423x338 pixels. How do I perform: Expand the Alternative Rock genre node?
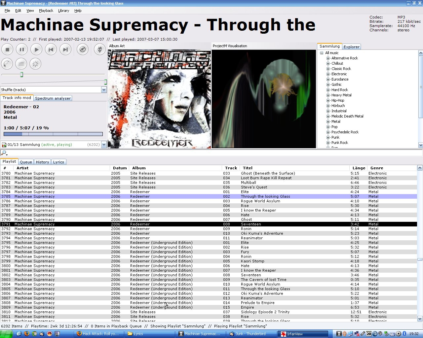point(328,58)
